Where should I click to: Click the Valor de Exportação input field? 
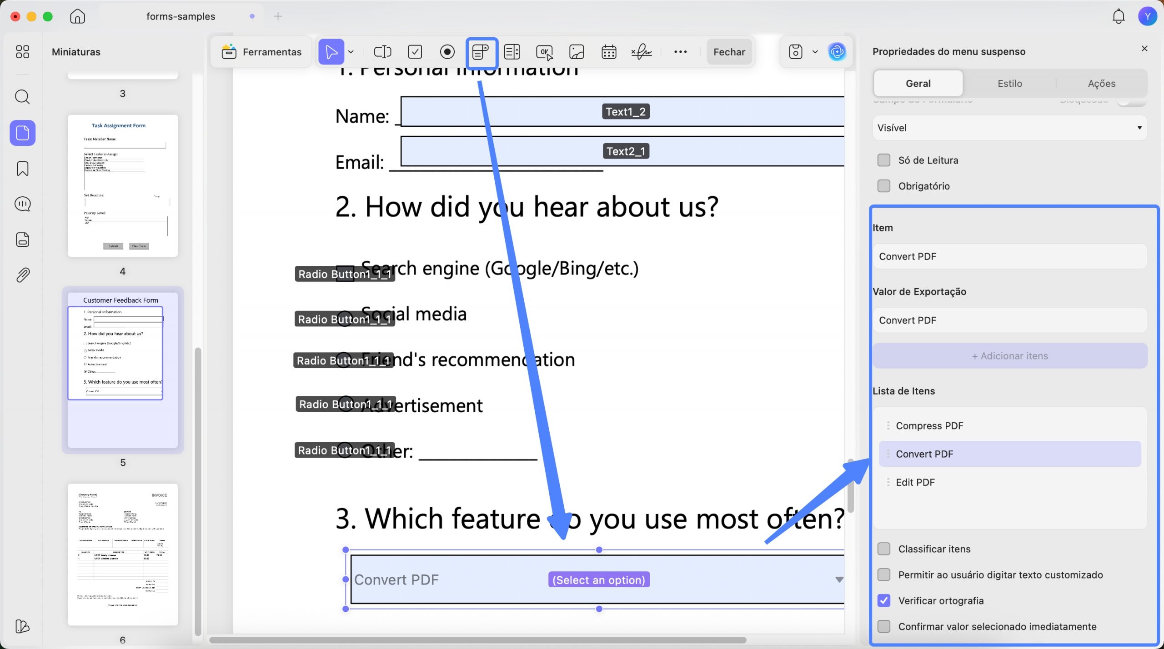[1009, 320]
